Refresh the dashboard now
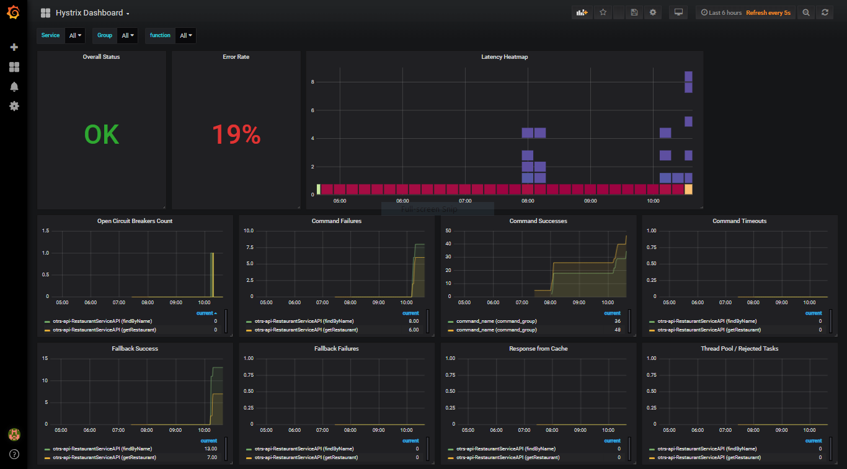847x469 pixels. coord(824,12)
